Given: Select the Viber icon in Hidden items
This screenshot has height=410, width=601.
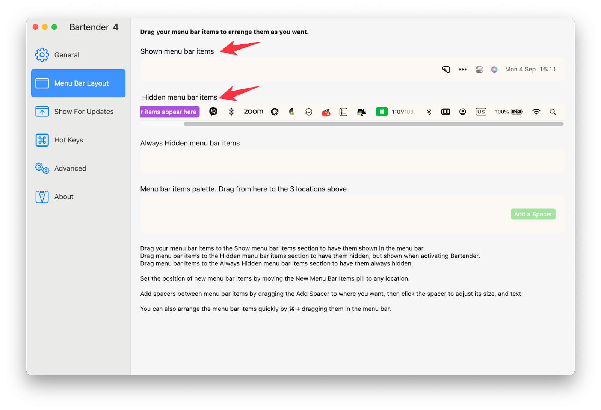Looking at the screenshot, I should click(213, 112).
